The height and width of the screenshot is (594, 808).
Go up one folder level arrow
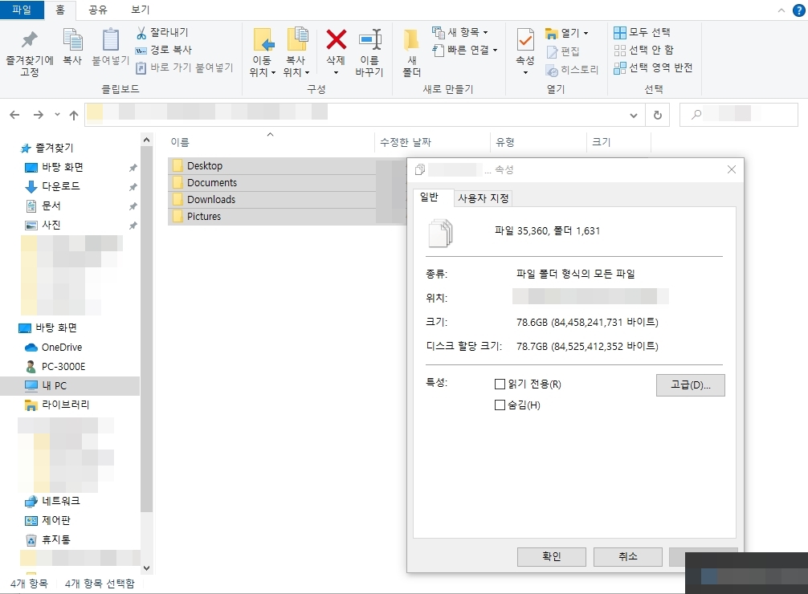point(74,115)
